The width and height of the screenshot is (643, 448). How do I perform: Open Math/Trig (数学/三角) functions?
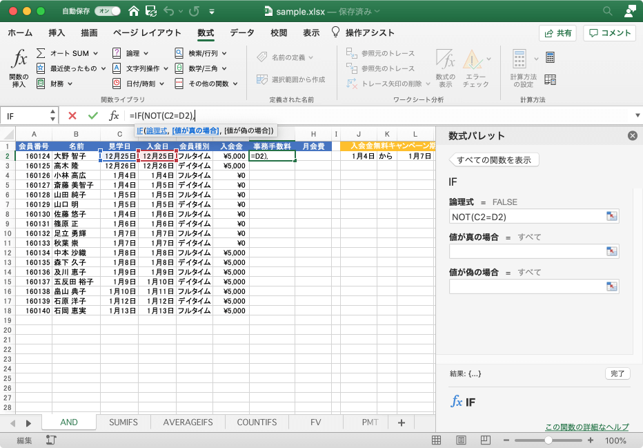(x=201, y=68)
